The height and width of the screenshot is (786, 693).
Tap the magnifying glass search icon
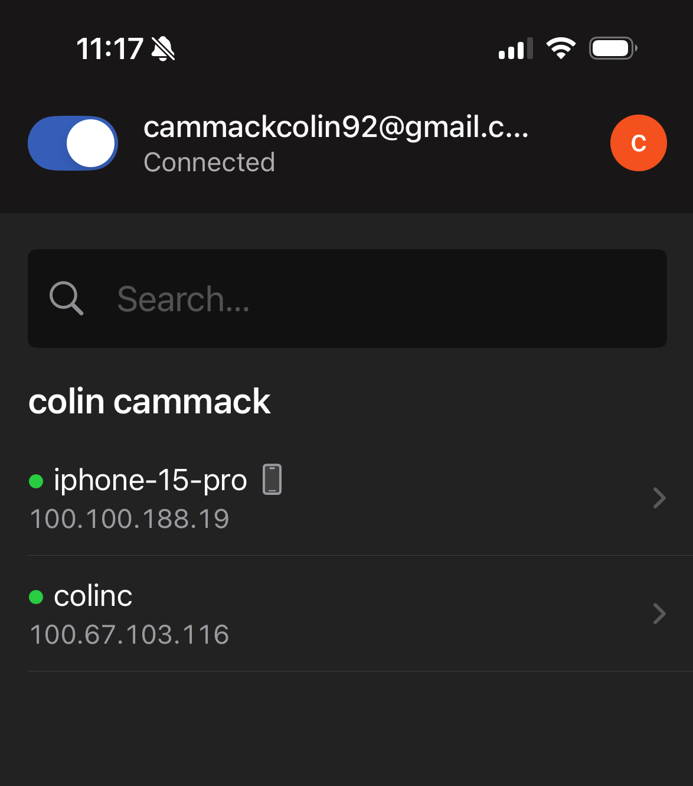coord(66,298)
